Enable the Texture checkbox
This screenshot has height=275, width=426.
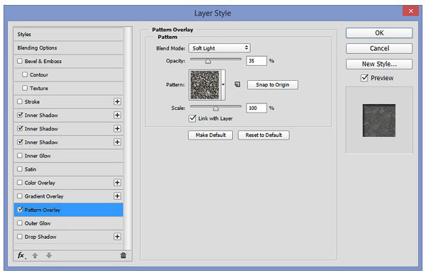coord(25,88)
